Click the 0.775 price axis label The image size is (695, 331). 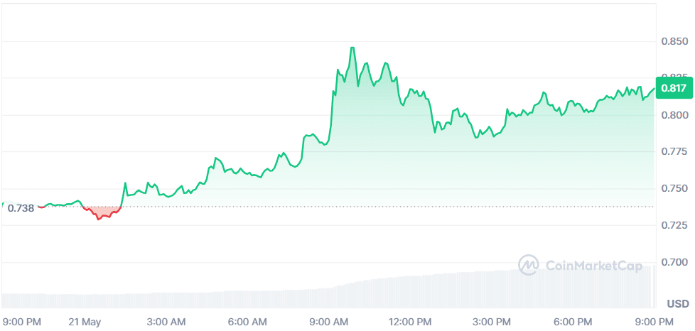click(673, 152)
